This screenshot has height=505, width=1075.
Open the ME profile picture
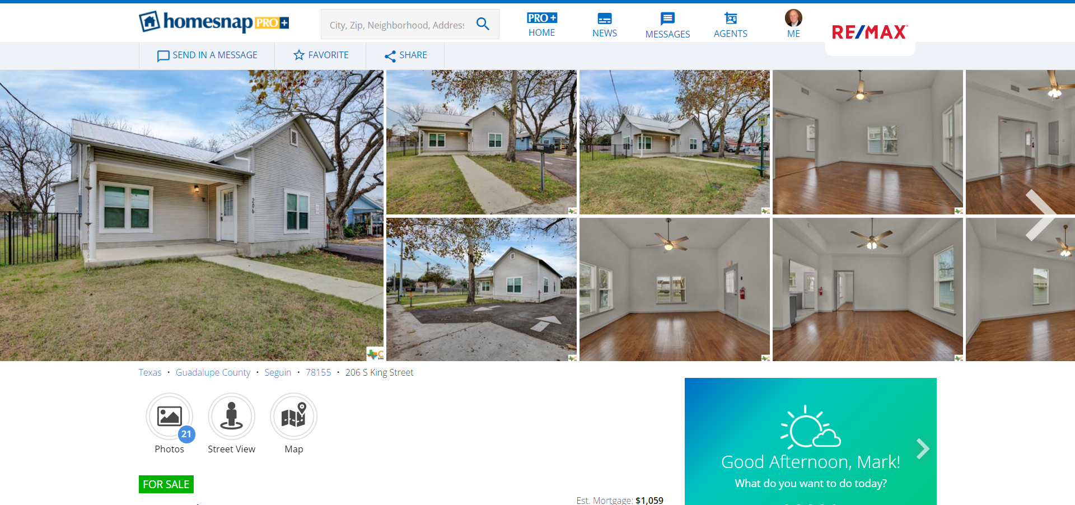pos(793,18)
